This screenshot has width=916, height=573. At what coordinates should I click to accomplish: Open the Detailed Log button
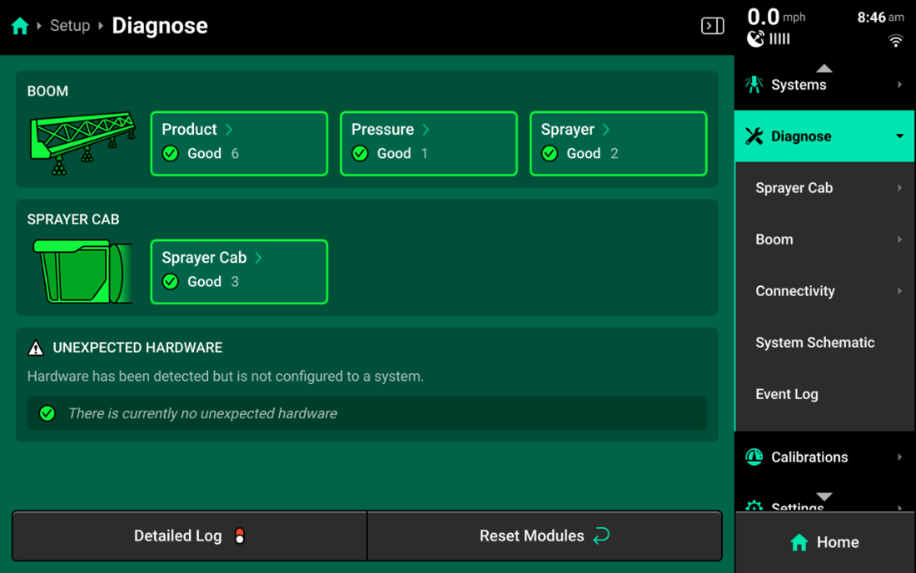(x=189, y=536)
